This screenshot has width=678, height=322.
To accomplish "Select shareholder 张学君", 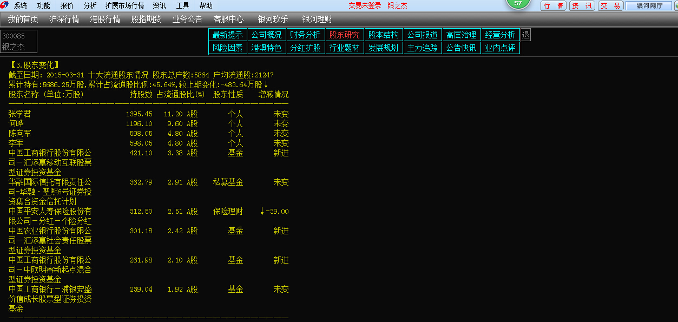I will click(x=20, y=114).
